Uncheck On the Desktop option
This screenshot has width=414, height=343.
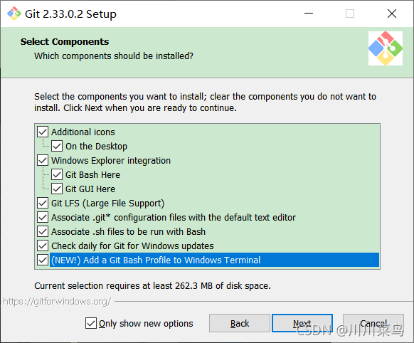(x=57, y=146)
